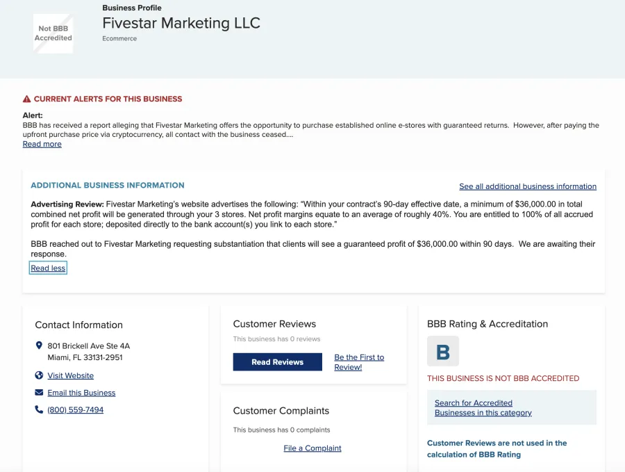Click the phone handset icon

pos(39,409)
